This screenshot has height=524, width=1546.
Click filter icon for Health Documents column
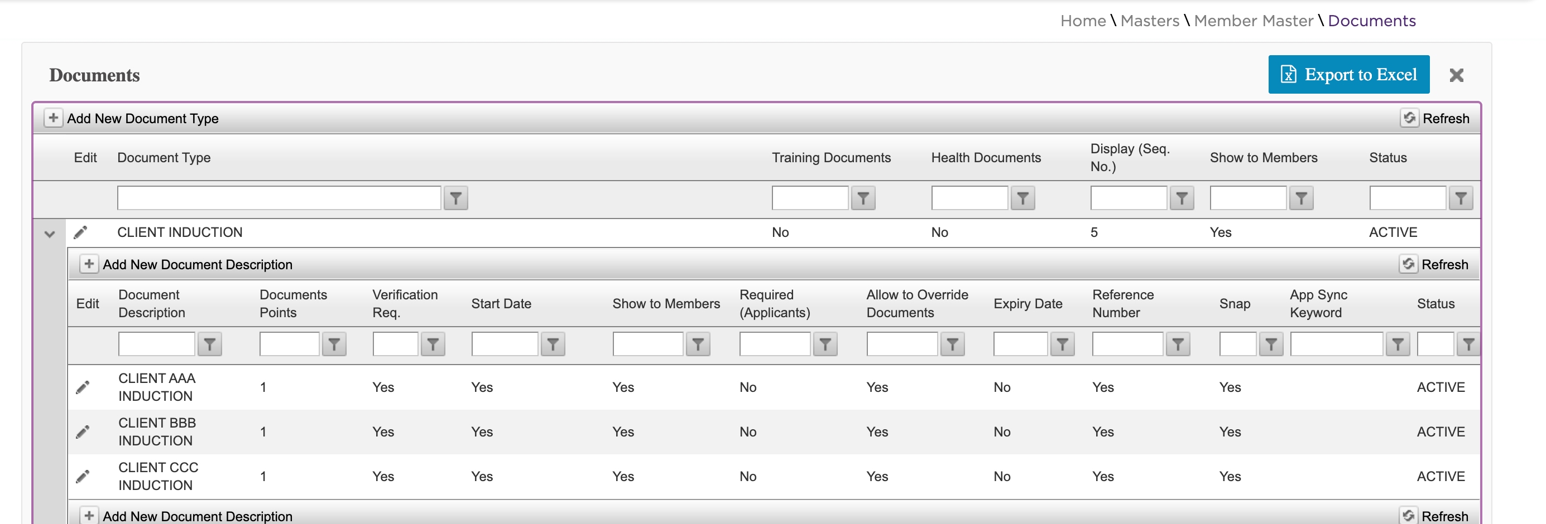pyautogui.click(x=1022, y=198)
